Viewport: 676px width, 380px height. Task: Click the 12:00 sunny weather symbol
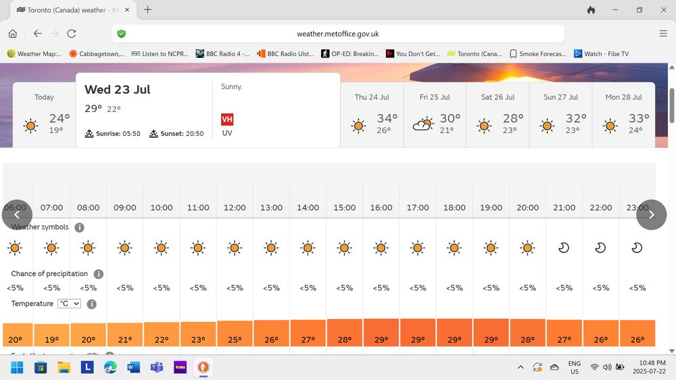pos(235,248)
